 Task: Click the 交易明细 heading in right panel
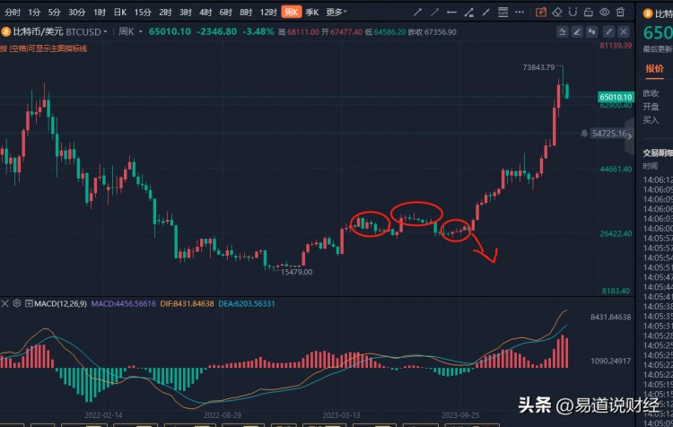coord(658,152)
